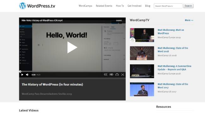Open the Matt on WordPress video thumbnail
Screen dimensions: 205x113
point(142,35)
